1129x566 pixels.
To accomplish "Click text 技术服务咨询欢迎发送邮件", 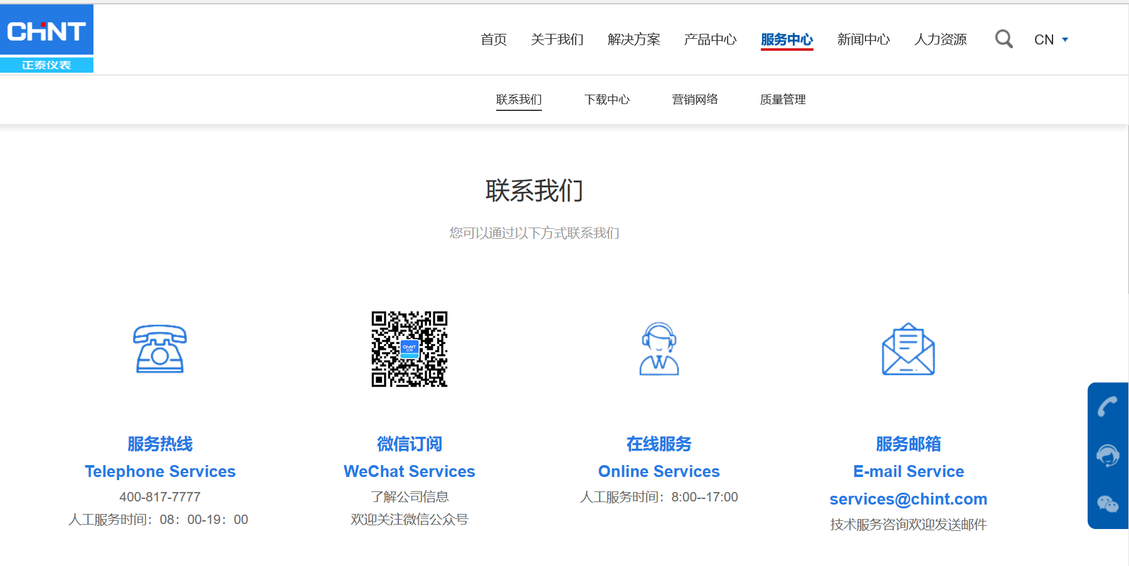I will (x=908, y=525).
